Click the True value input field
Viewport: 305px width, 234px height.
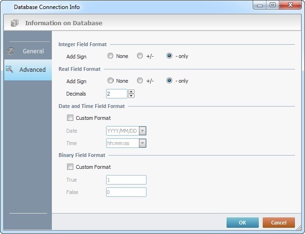coord(126,180)
